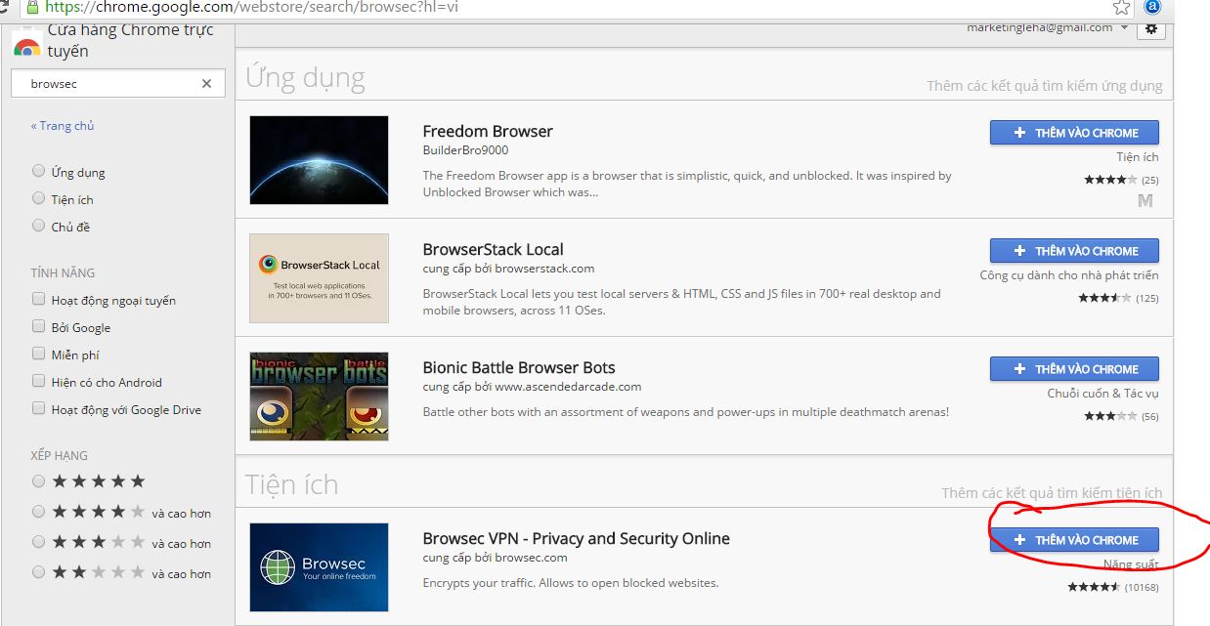
Task: Check the Miễn phí filter
Action: click(x=38, y=354)
